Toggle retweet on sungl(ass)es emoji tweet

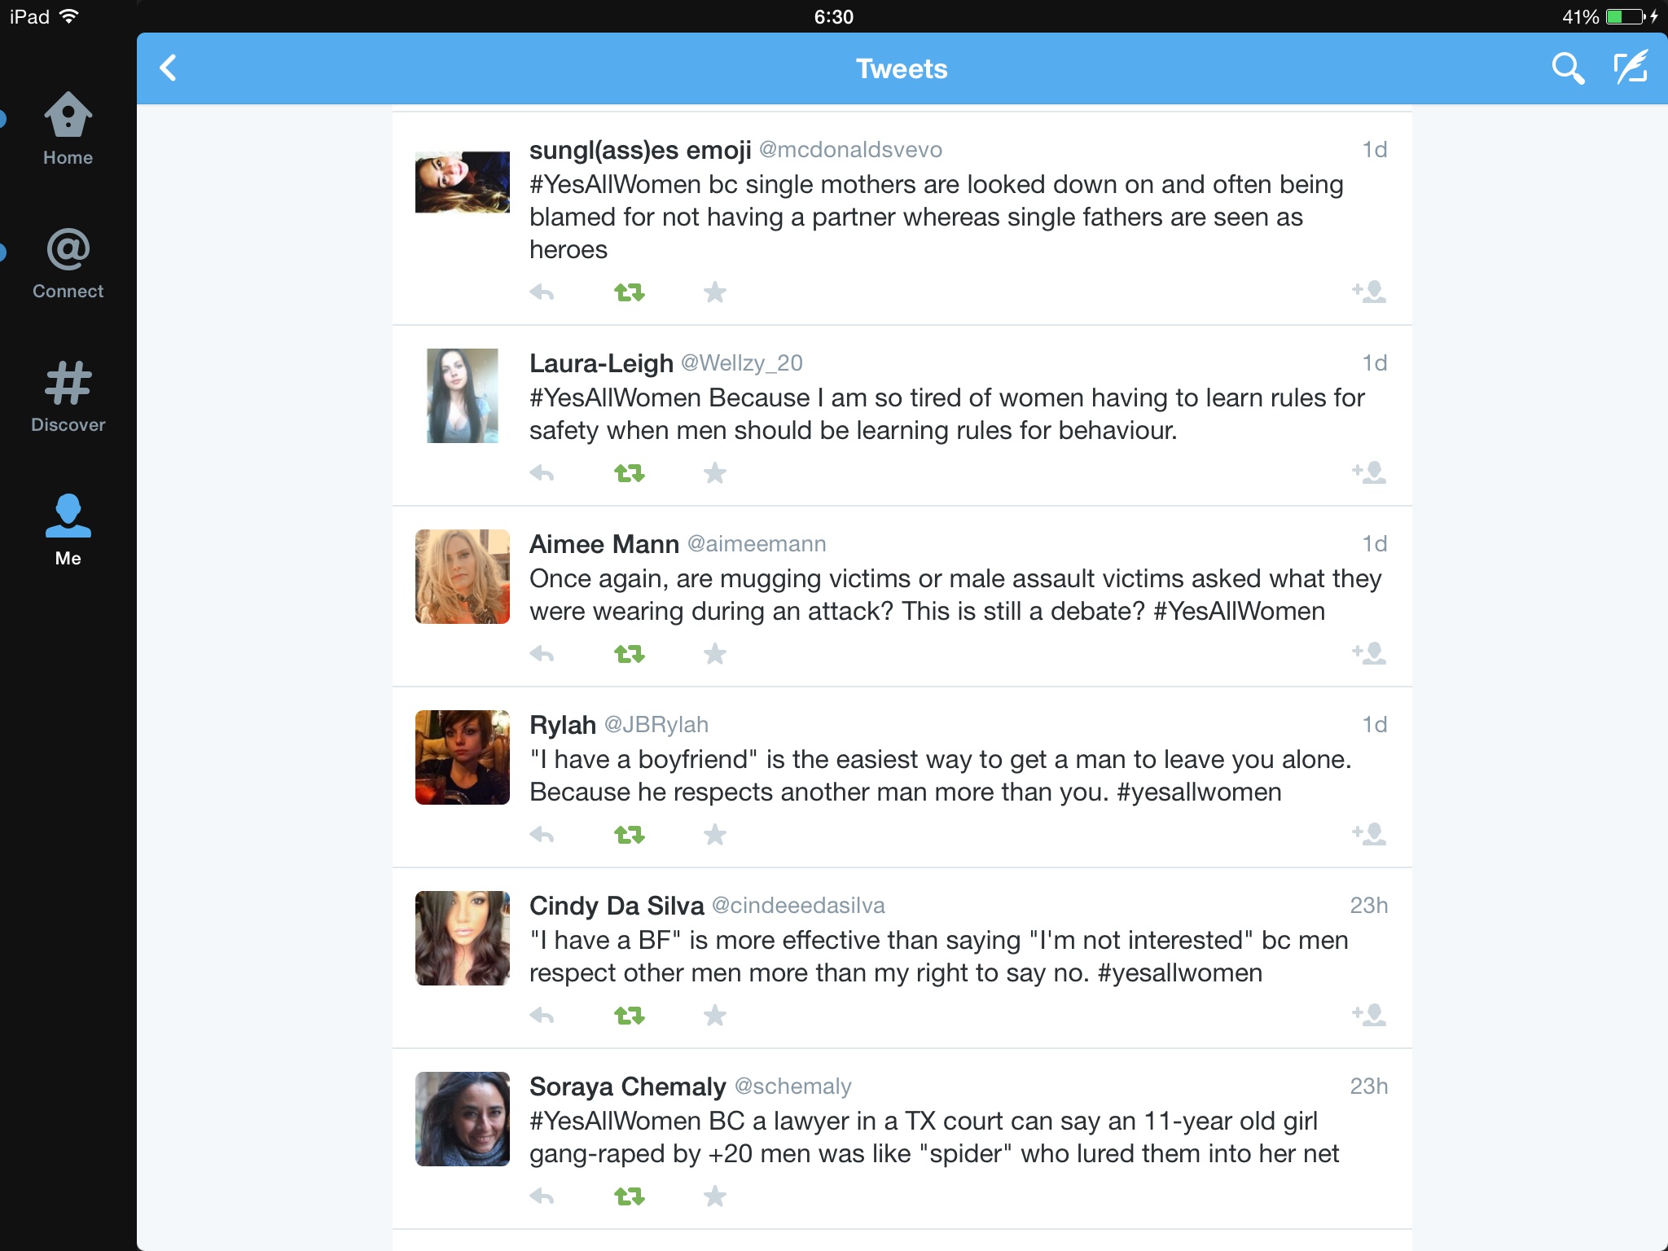(x=629, y=292)
